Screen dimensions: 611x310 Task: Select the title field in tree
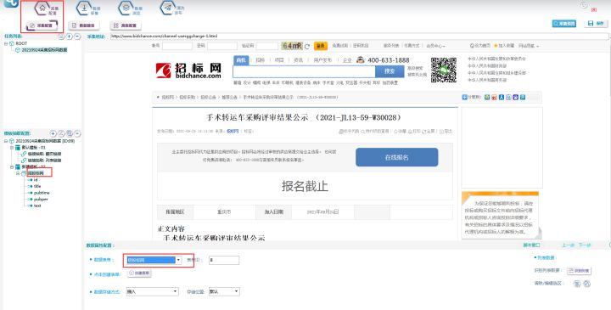[x=37, y=186]
